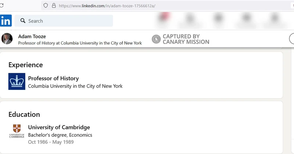Click Adam Tooze's profile photo thumbnail
The image size is (294, 154).
[x=7, y=39]
